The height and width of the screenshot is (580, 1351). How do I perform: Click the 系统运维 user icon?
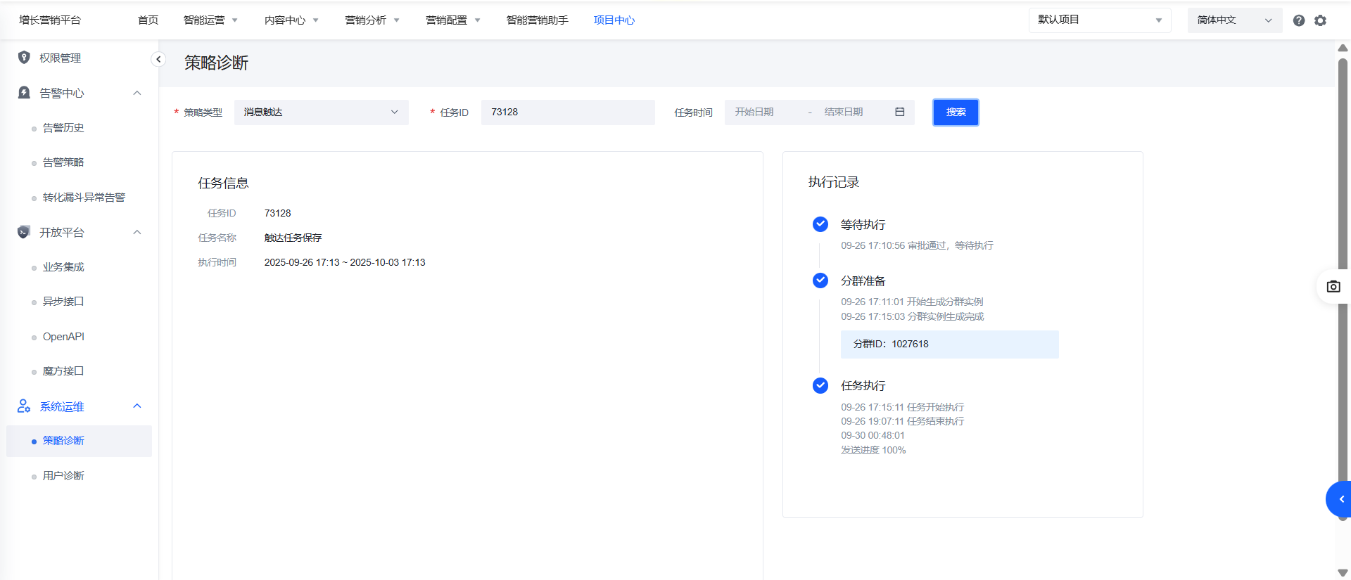tap(24, 406)
